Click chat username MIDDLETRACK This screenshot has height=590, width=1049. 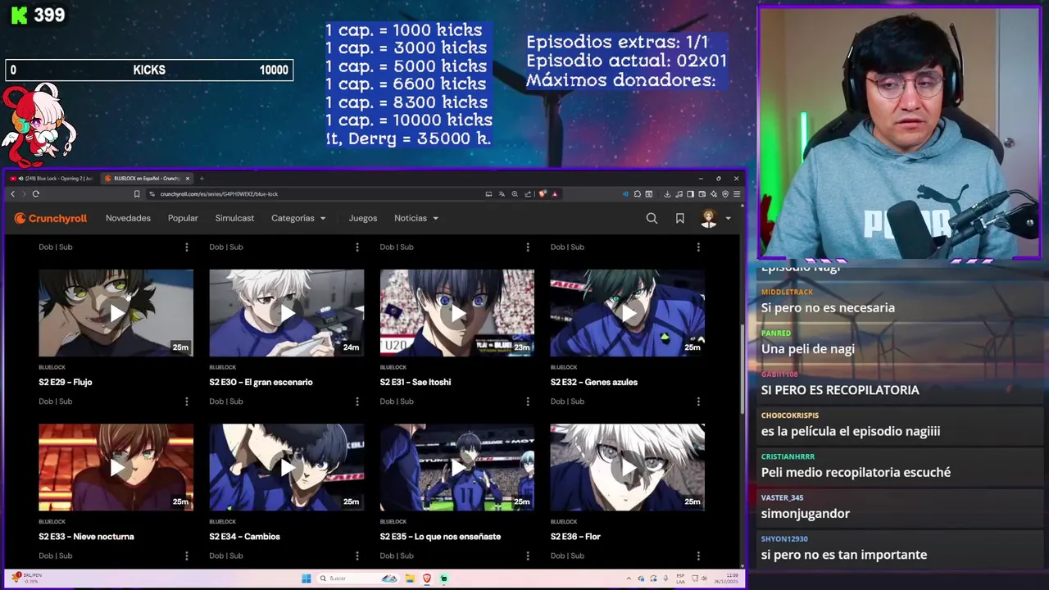tap(787, 292)
